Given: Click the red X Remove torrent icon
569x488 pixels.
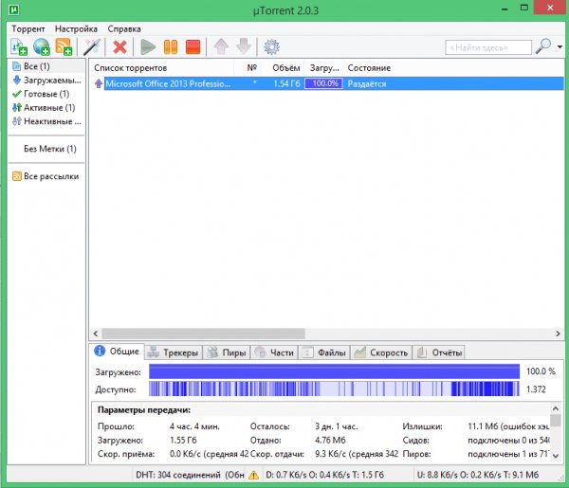Looking at the screenshot, I should click(x=119, y=47).
